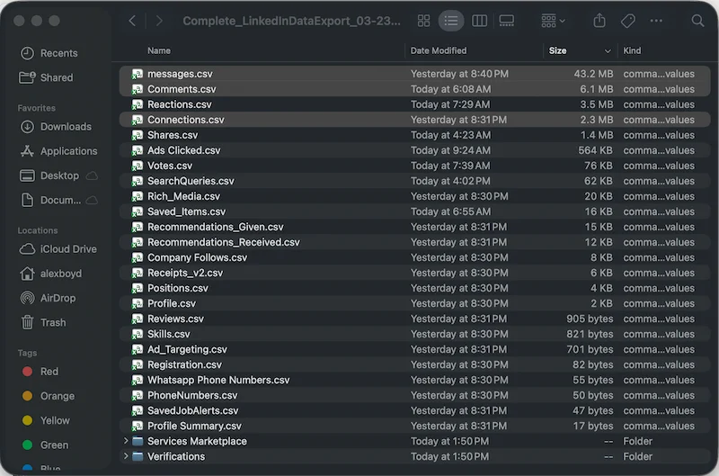Select the Reactions.csv file
The width and height of the screenshot is (719, 476).
(415, 104)
